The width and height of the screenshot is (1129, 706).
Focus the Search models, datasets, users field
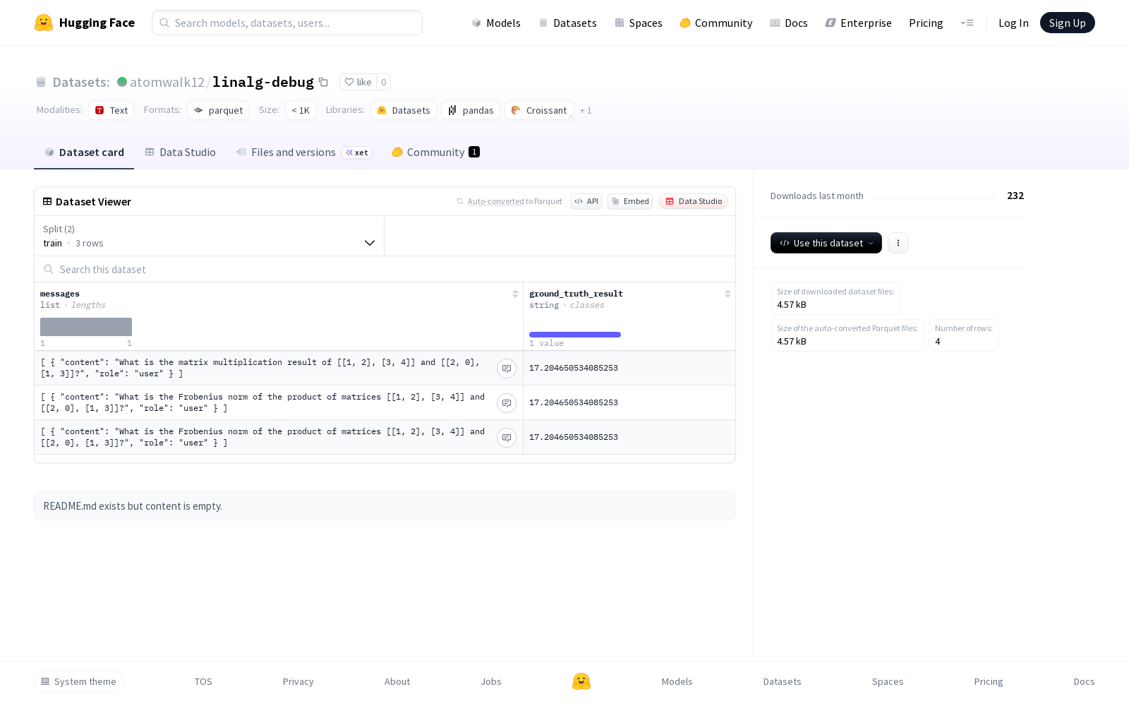pos(287,23)
